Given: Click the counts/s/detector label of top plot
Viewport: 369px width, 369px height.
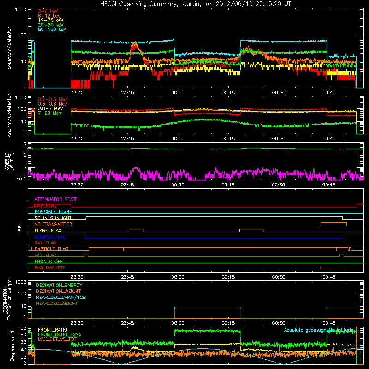Looking at the screenshot, I should point(9,48).
